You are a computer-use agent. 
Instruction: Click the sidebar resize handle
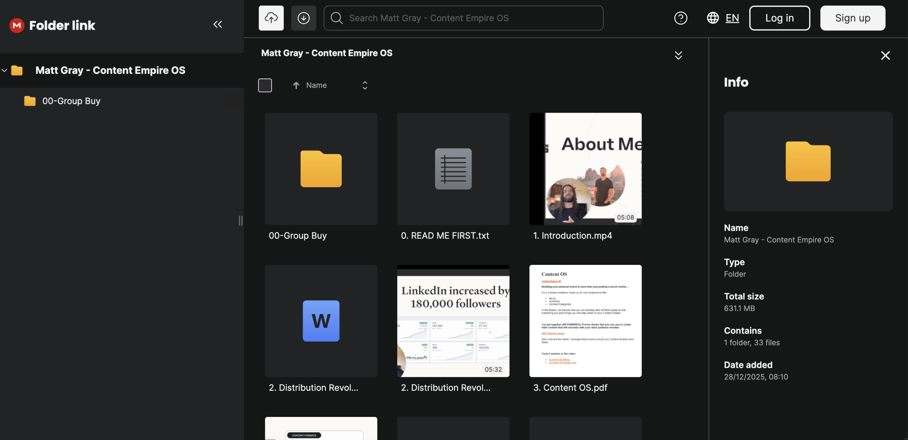coord(240,221)
